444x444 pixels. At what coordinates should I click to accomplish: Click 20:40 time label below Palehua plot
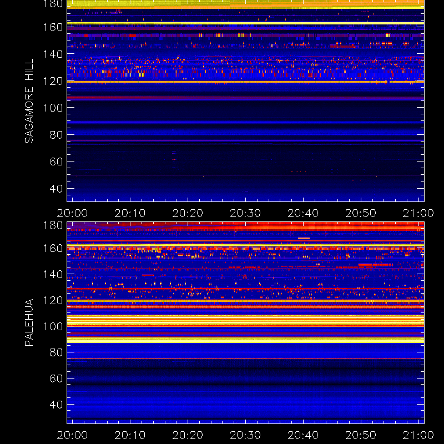point(303,435)
